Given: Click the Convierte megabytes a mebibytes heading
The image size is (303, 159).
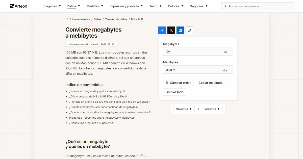Looking at the screenshot, I should 93,33.
